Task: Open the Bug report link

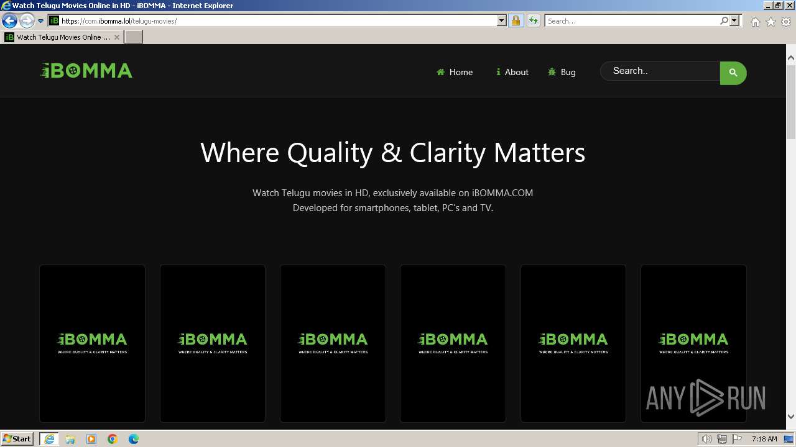Action: [562, 72]
